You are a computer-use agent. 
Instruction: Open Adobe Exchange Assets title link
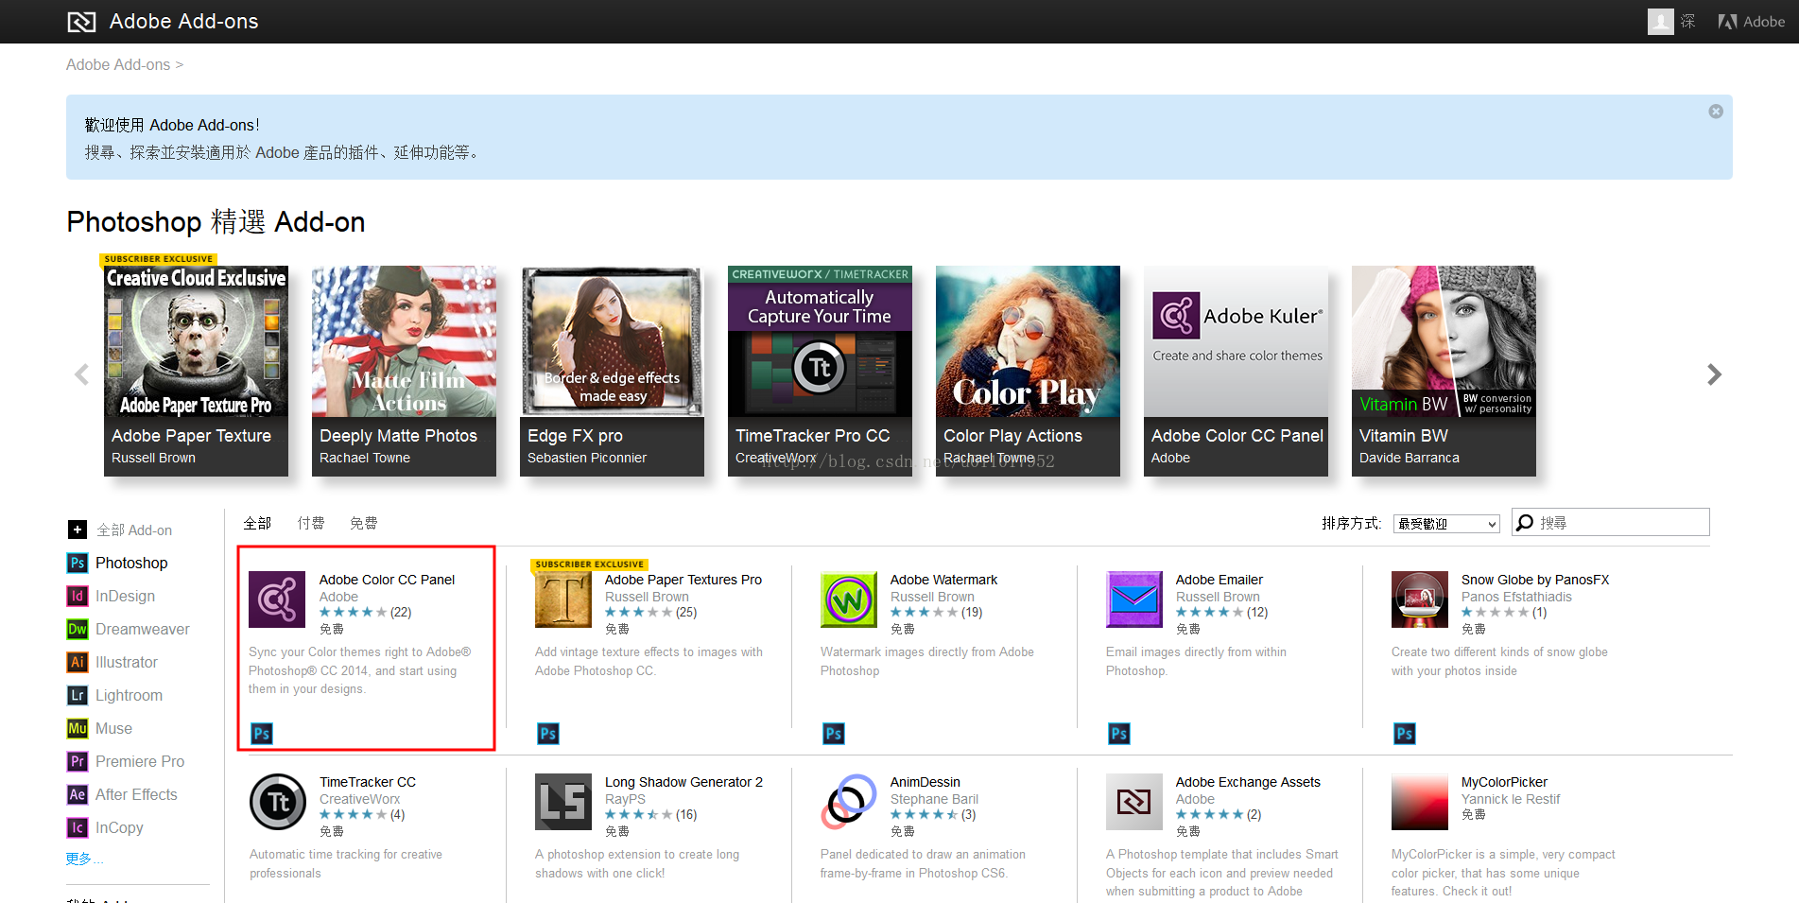1248,782
